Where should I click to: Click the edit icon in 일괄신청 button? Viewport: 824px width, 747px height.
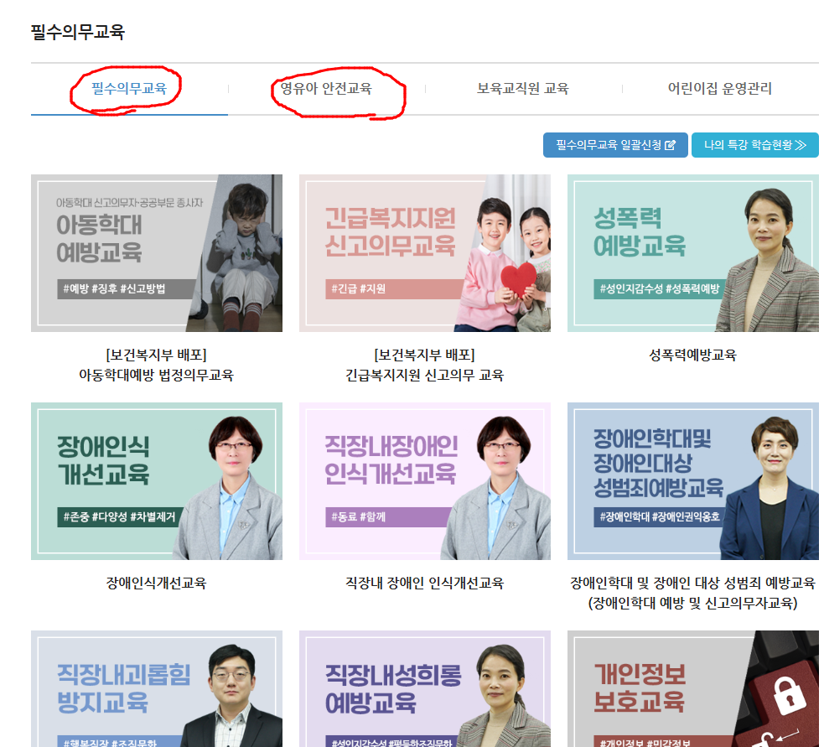point(670,145)
